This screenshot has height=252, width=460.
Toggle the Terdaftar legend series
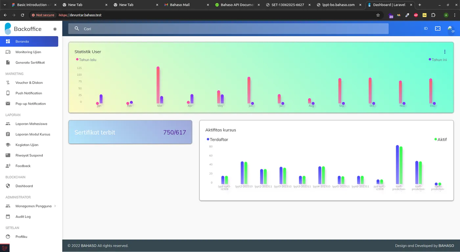tap(218, 139)
